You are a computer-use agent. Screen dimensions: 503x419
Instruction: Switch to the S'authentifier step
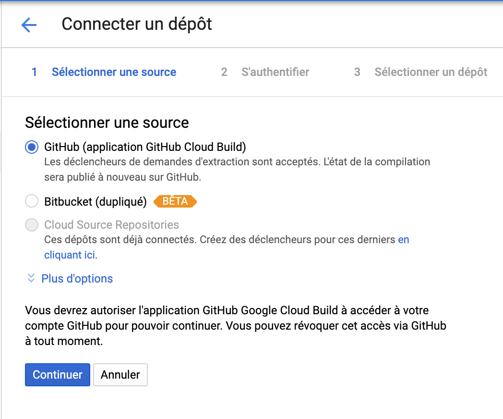[x=275, y=72]
